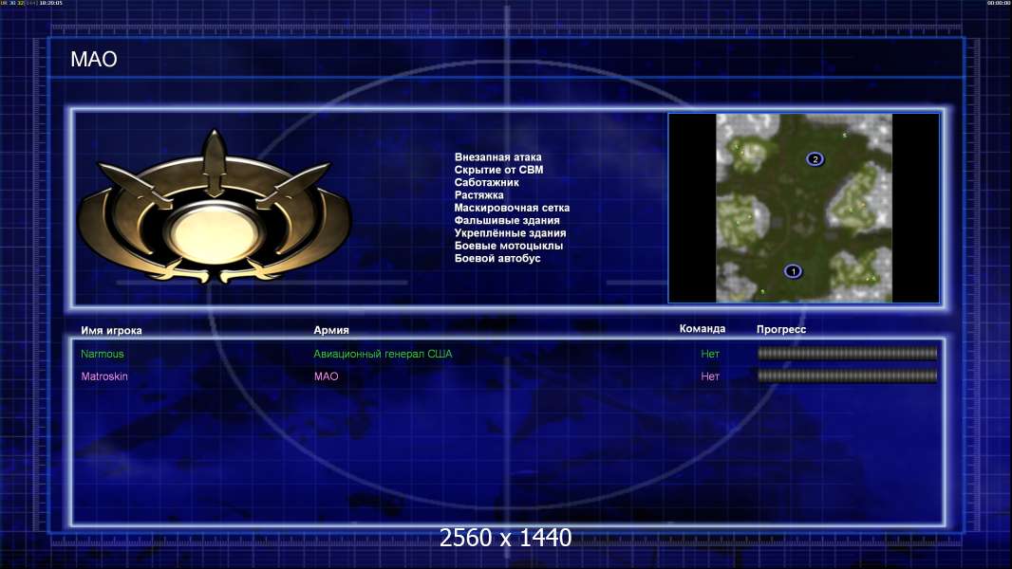
Task: Click "Внезапная атака" ability text
Action: pyautogui.click(x=497, y=157)
